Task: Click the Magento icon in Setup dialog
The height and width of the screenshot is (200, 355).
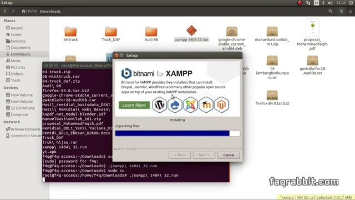Action: click(x=221, y=105)
